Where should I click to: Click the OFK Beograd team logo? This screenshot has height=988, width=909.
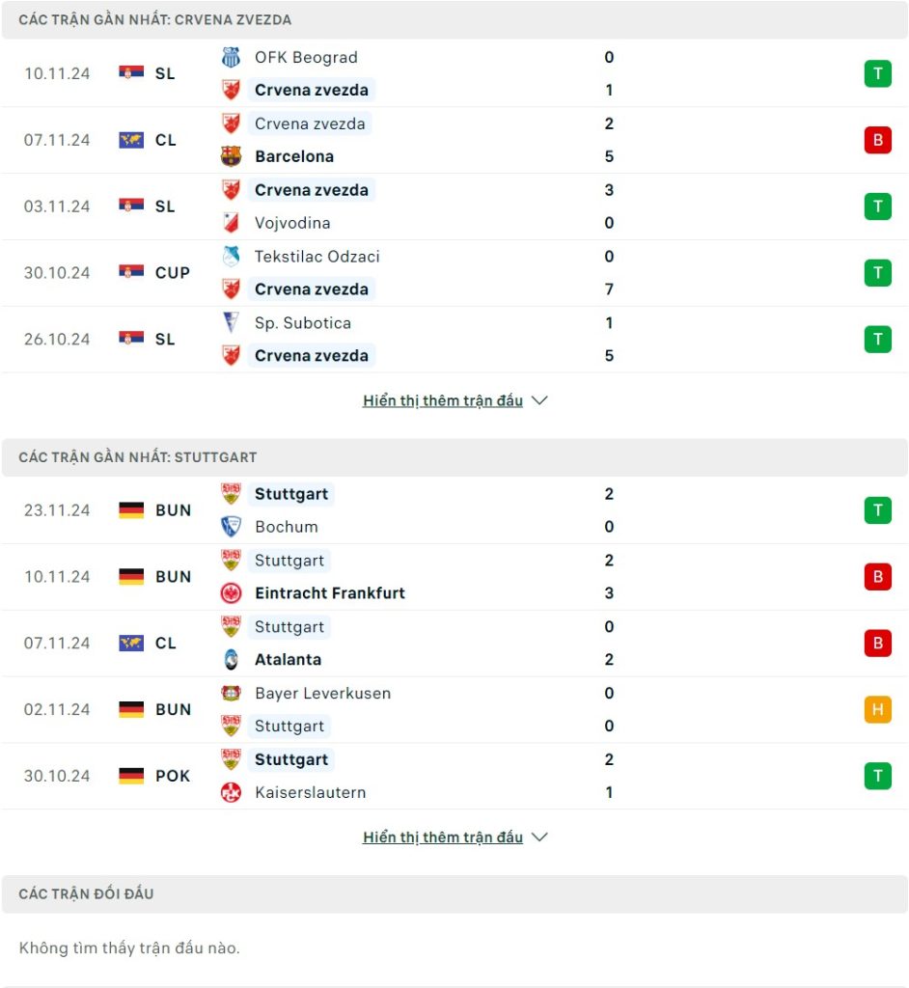(x=231, y=58)
